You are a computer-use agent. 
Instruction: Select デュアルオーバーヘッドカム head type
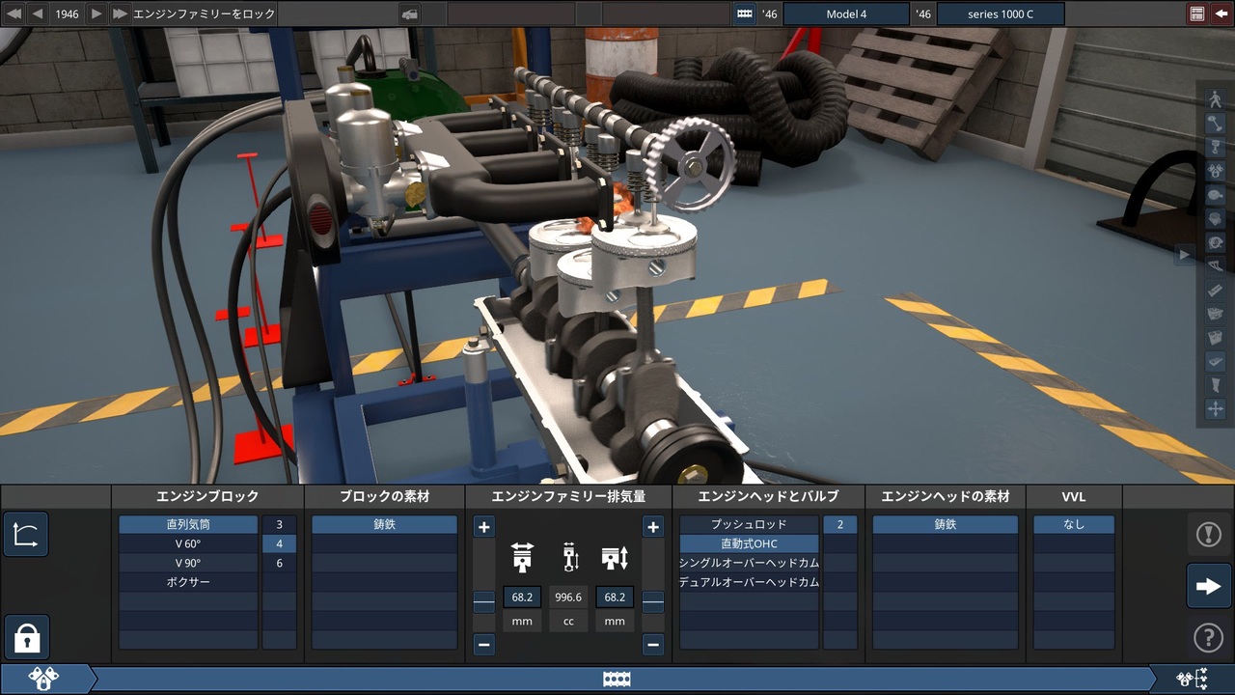click(x=749, y=582)
